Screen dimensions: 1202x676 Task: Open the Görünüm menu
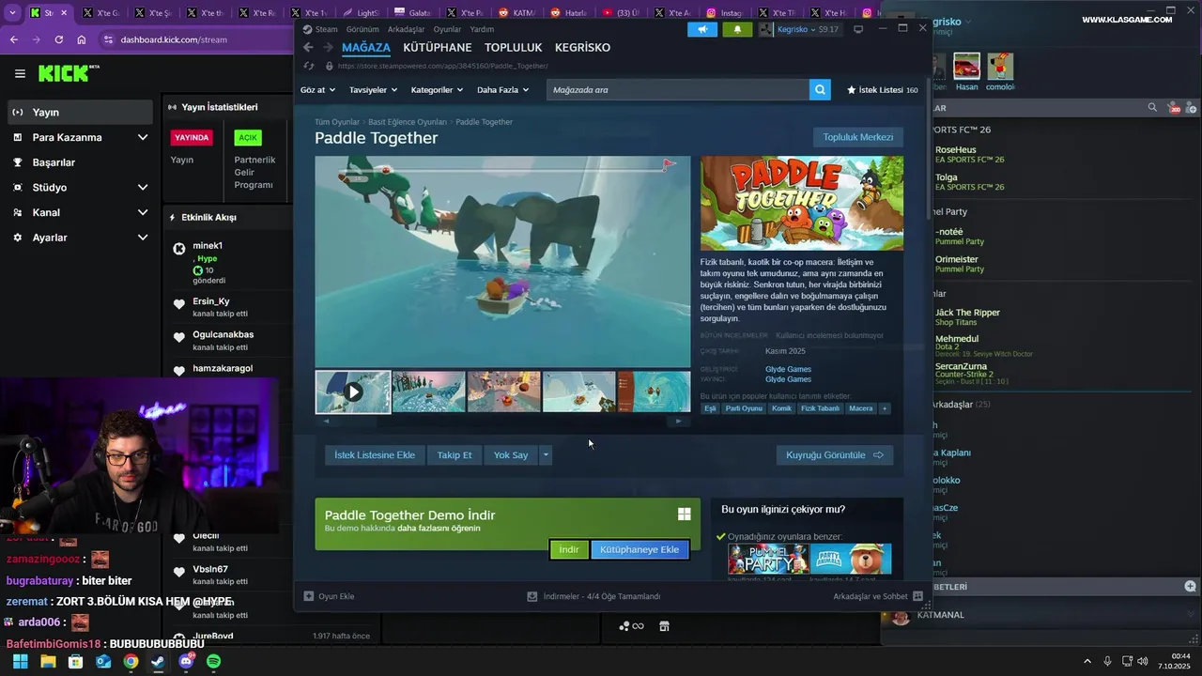(x=362, y=29)
